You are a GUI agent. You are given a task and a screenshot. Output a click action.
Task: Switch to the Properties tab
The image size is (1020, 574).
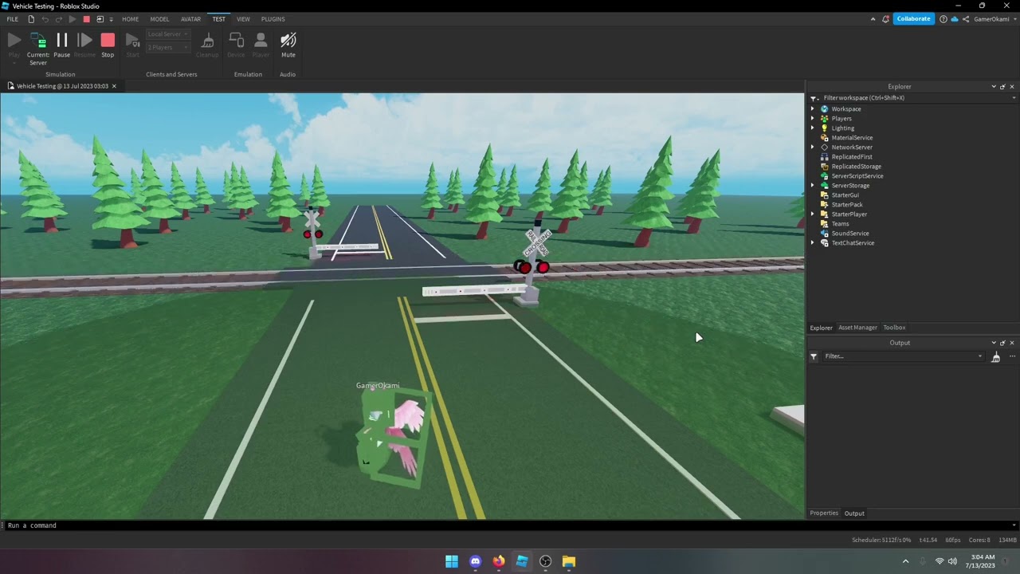824,513
